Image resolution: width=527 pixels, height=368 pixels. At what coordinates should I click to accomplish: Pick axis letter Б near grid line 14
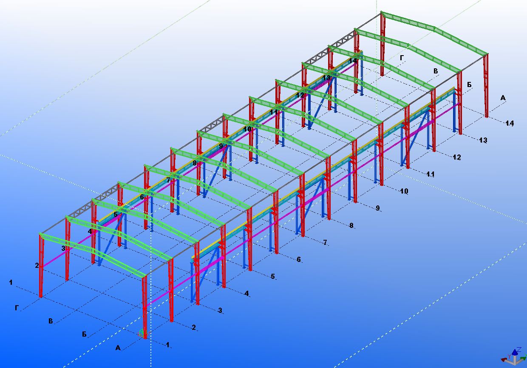pyautogui.click(x=470, y=85)
